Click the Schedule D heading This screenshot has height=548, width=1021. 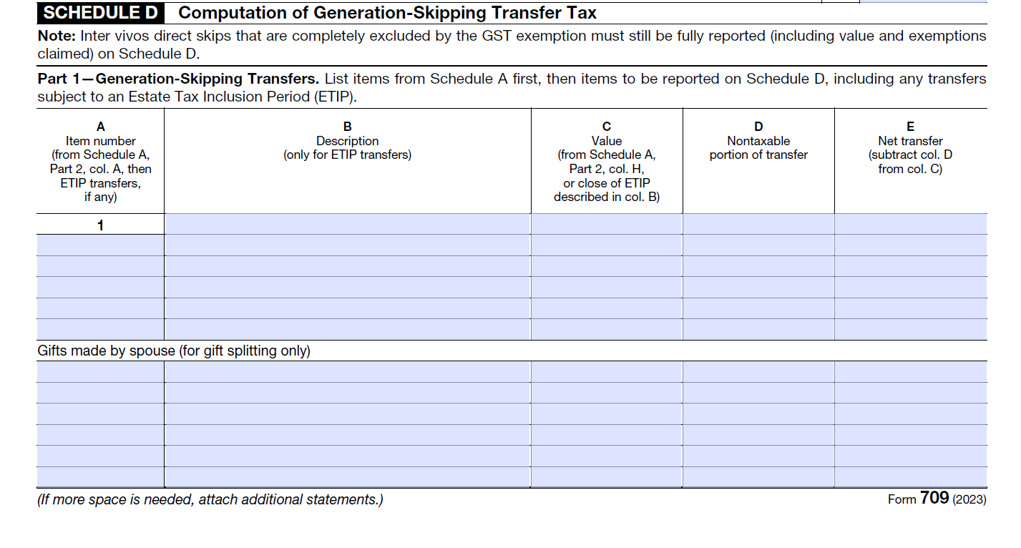(x=86, y=11)
